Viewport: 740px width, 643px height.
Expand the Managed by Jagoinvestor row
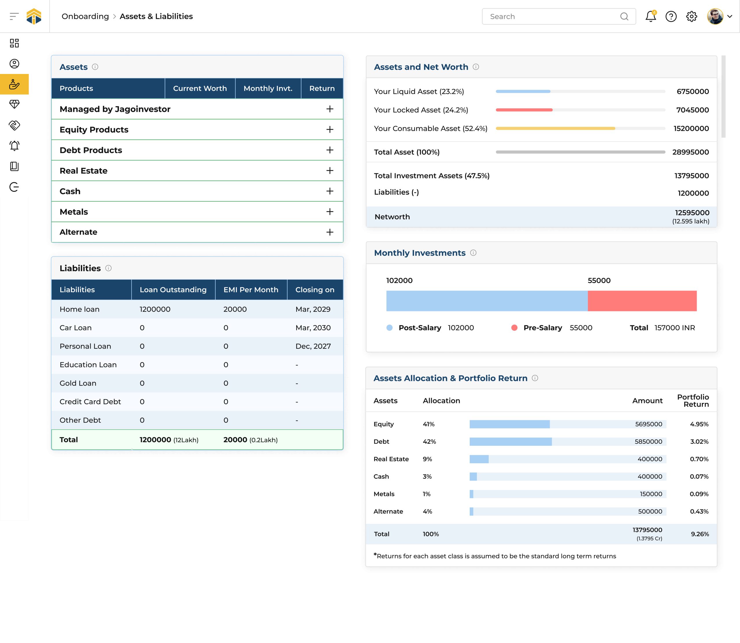pyautogui.click(x=330, y=109)
